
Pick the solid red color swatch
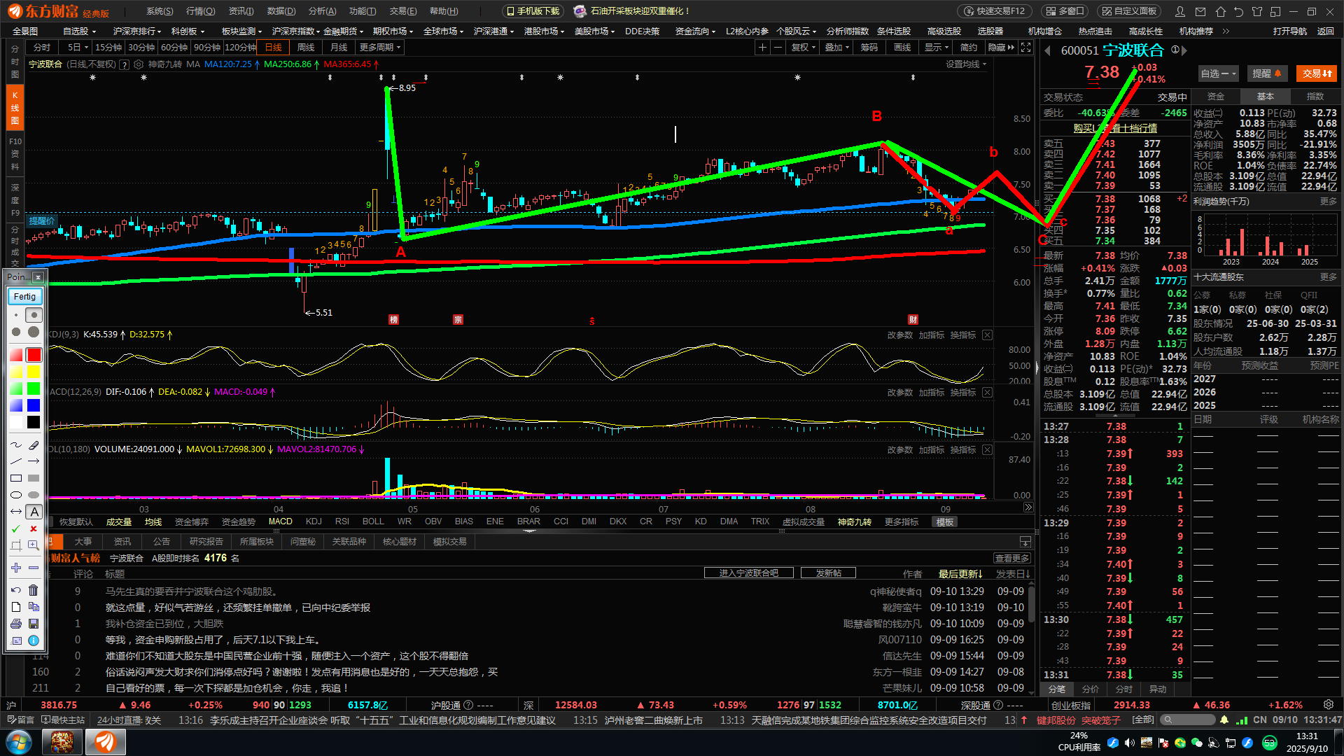tap(34, 355)
